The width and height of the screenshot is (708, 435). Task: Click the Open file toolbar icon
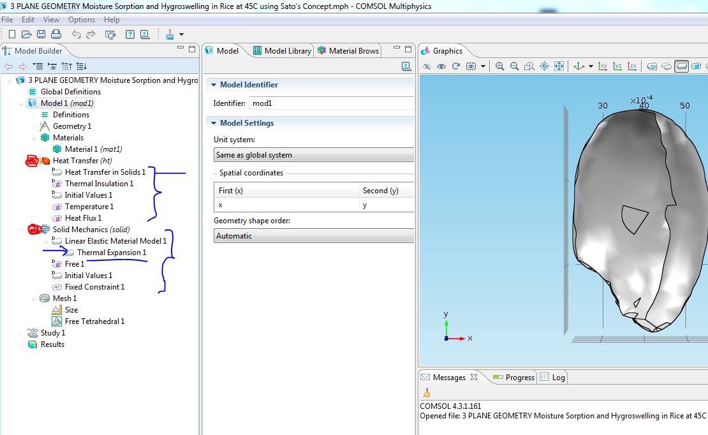26,34
